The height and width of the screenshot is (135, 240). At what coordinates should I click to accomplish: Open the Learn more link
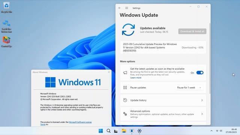point(136,78)
